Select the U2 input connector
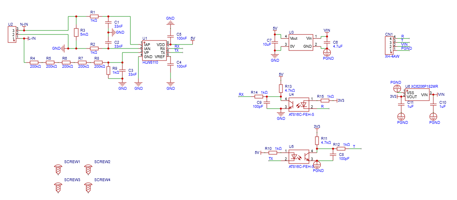Image resolution: width=457 pixels, height=200 pixels. point(12,34)
